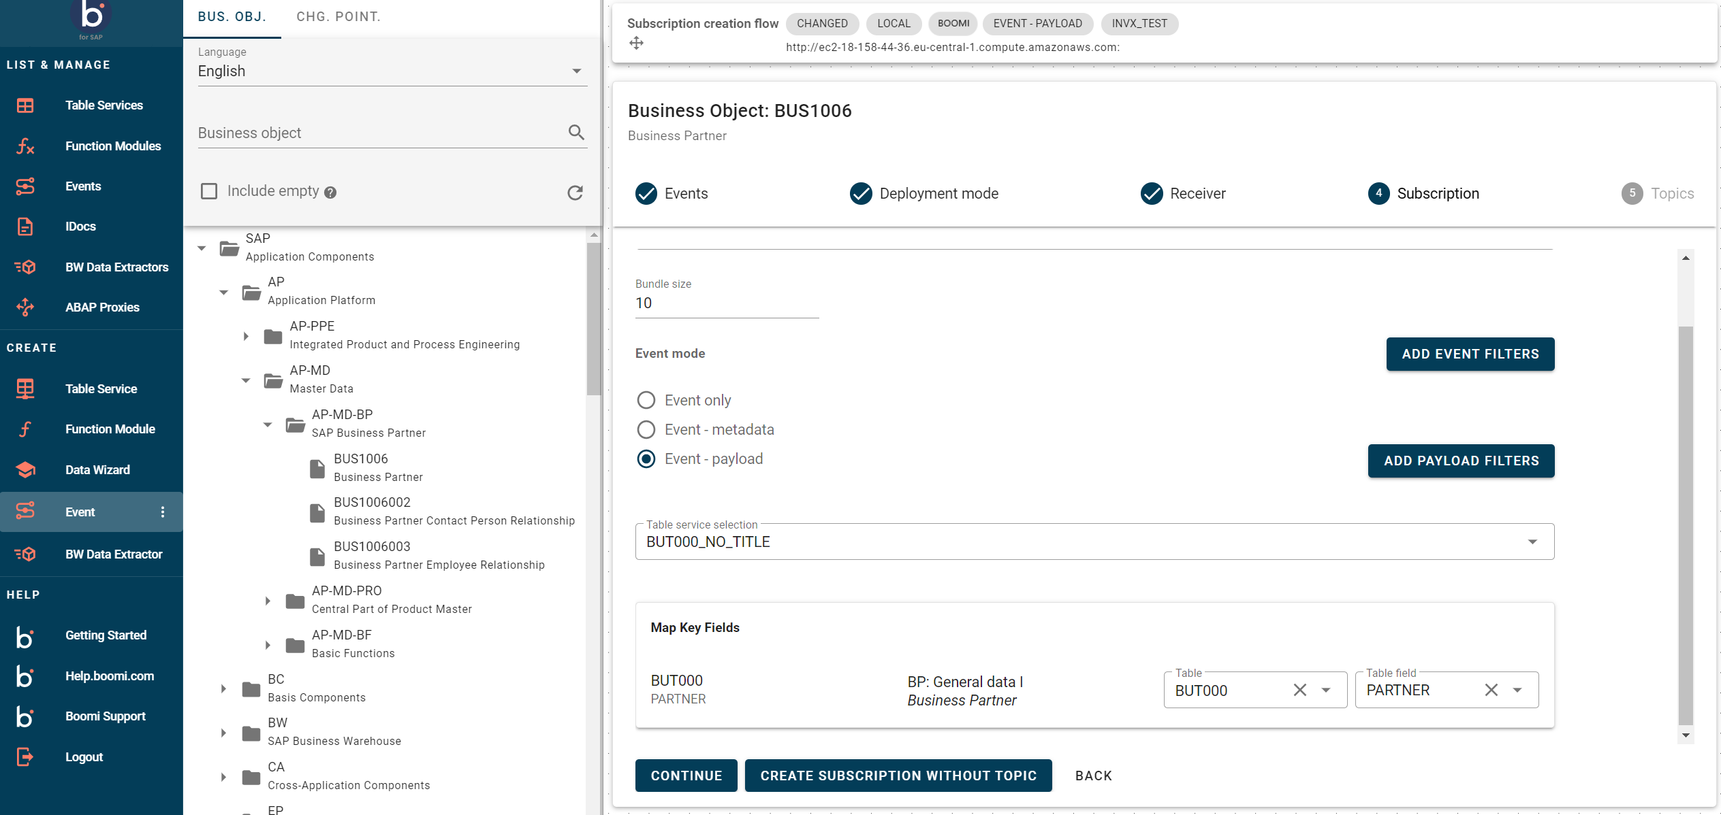Image resolution: width=1721 pixels, height=815 pixels.
Task: Expand the AP-PPE tree folder
Action: (246, 336)
